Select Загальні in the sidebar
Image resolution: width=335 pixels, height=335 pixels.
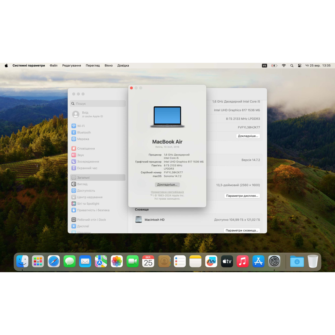[x=98, y=178]
